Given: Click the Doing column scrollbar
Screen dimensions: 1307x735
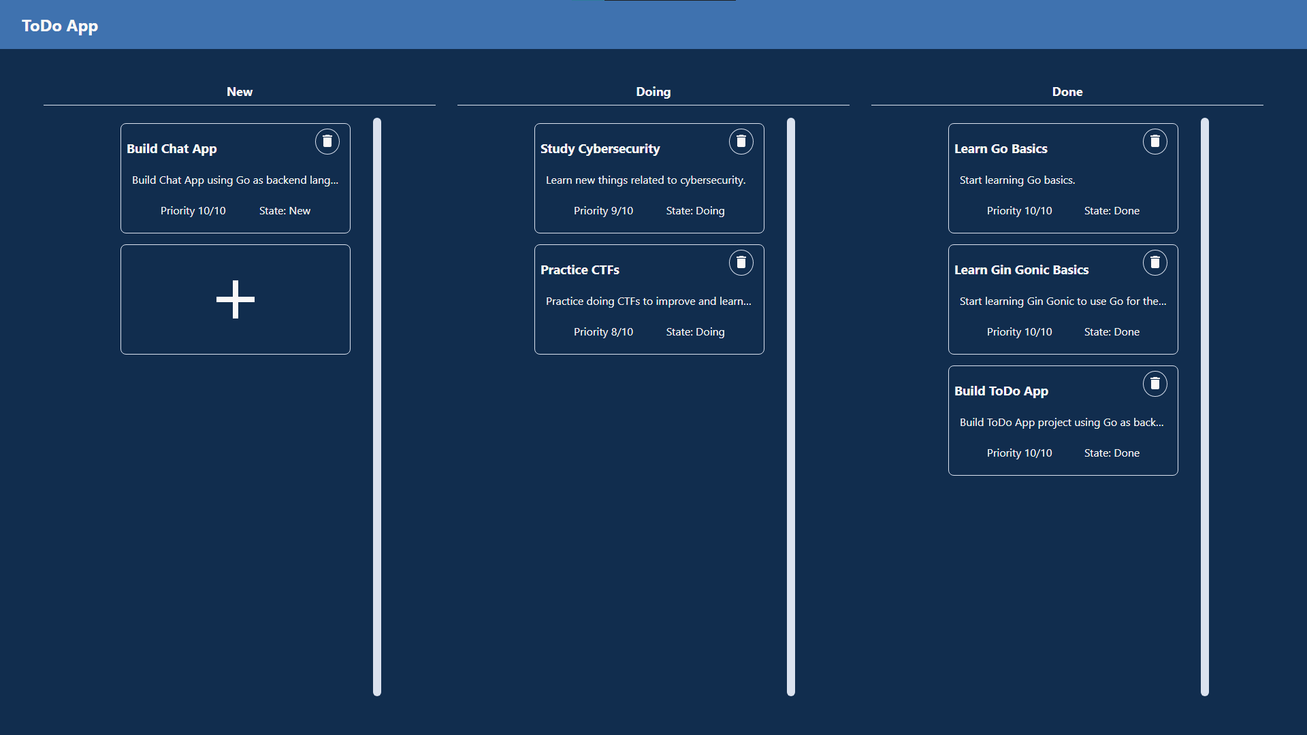Looking at the screenshot, I should point(791,407).
